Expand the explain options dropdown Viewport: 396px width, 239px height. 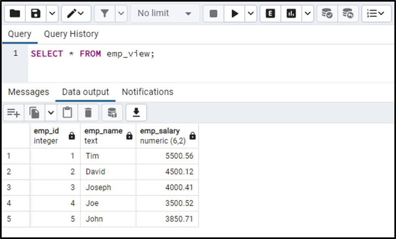[308, 13]
